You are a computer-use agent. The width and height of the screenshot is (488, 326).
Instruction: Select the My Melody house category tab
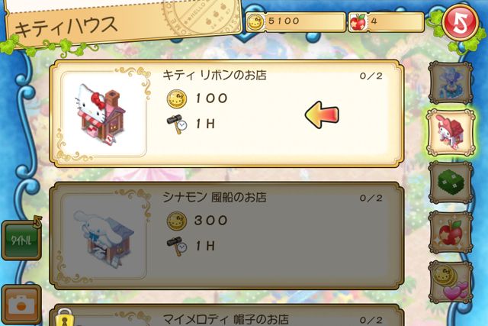pyautogui.click(x=450, y=132)
